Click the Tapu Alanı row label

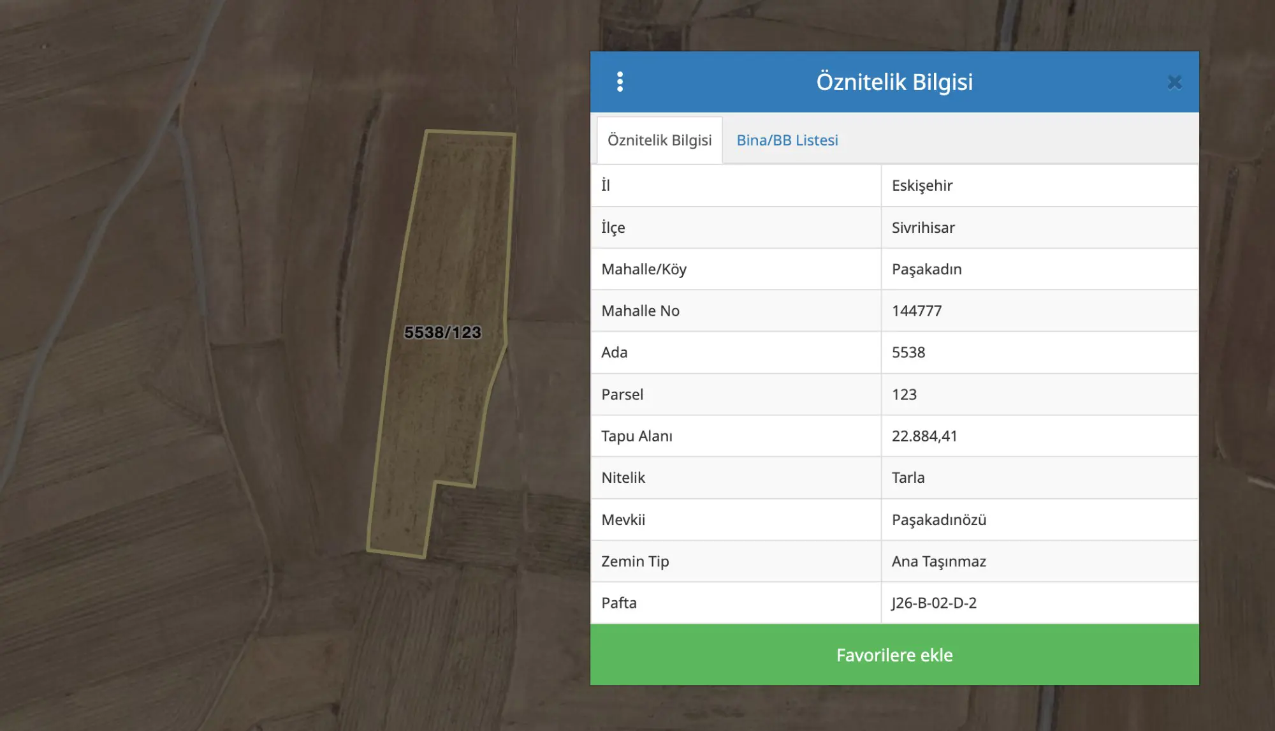click(x=636, y=436)
